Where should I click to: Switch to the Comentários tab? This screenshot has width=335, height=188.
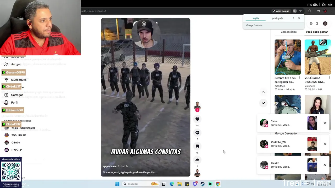point(289,32)
